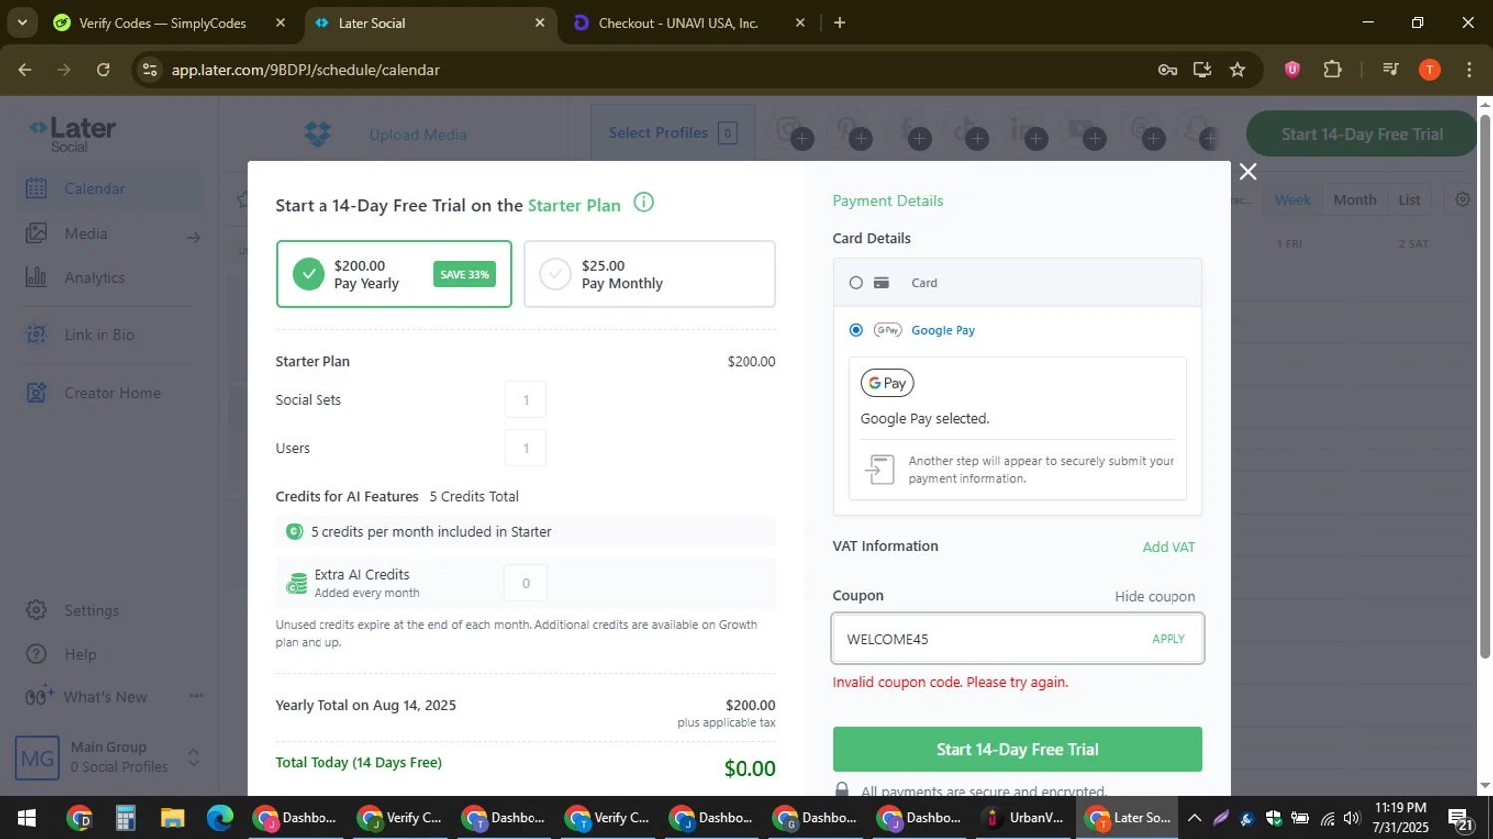Click the media control icon in toolbar
This screenshot has height=839, width=1493.
coord(1390,70)
